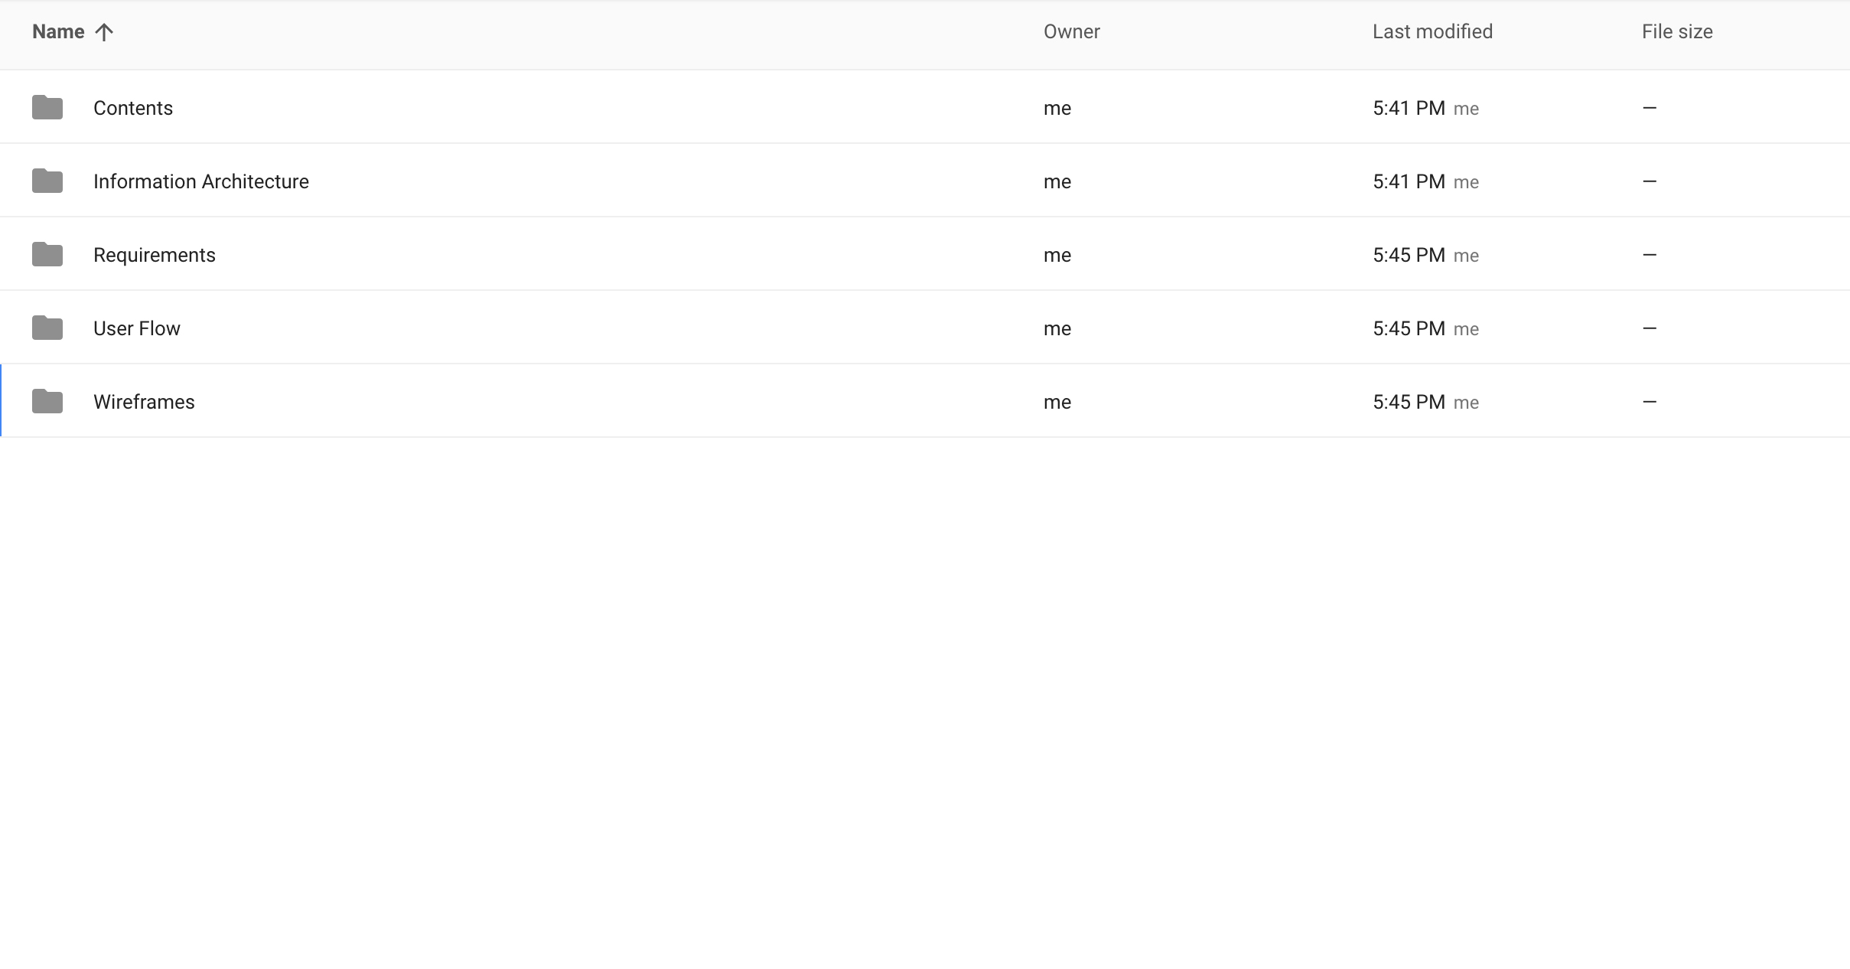Click the Contents folder icon
Image resolution: width=1850 pixels, height=969 pixels.
48,107
